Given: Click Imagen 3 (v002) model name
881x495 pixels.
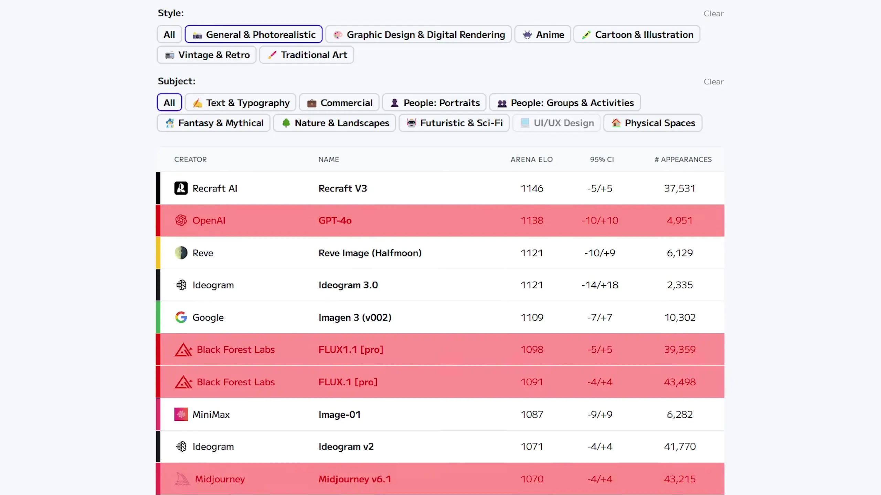Looking at the screenshot, I should [x=355, y=317].
